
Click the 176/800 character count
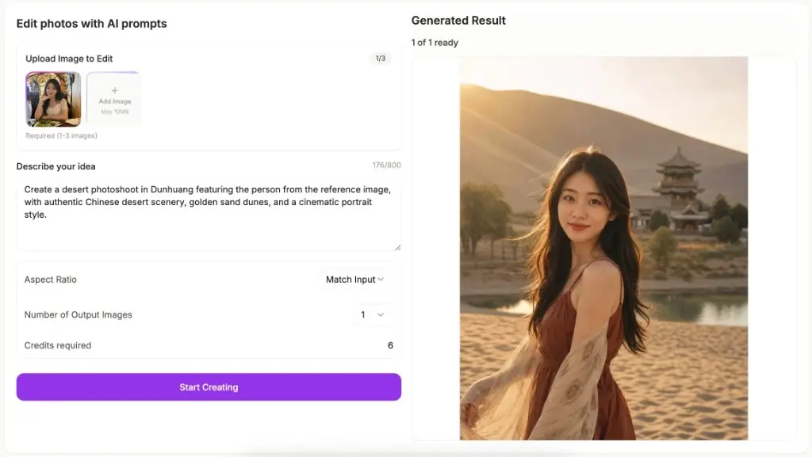tap(386, 166)
